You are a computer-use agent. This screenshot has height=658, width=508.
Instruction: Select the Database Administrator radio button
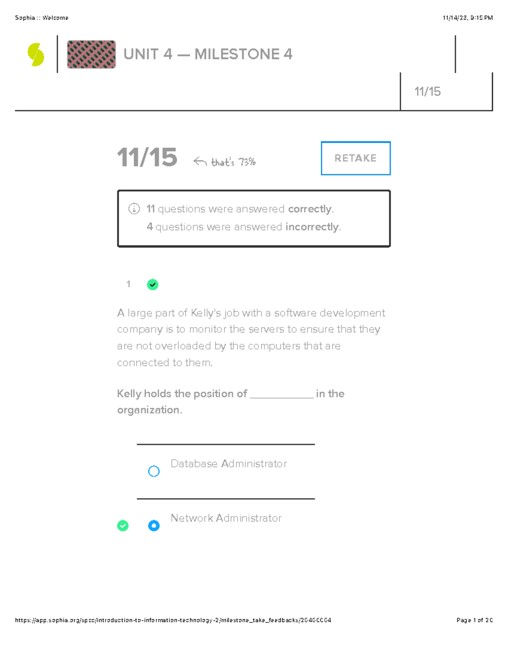click(154, 471)
